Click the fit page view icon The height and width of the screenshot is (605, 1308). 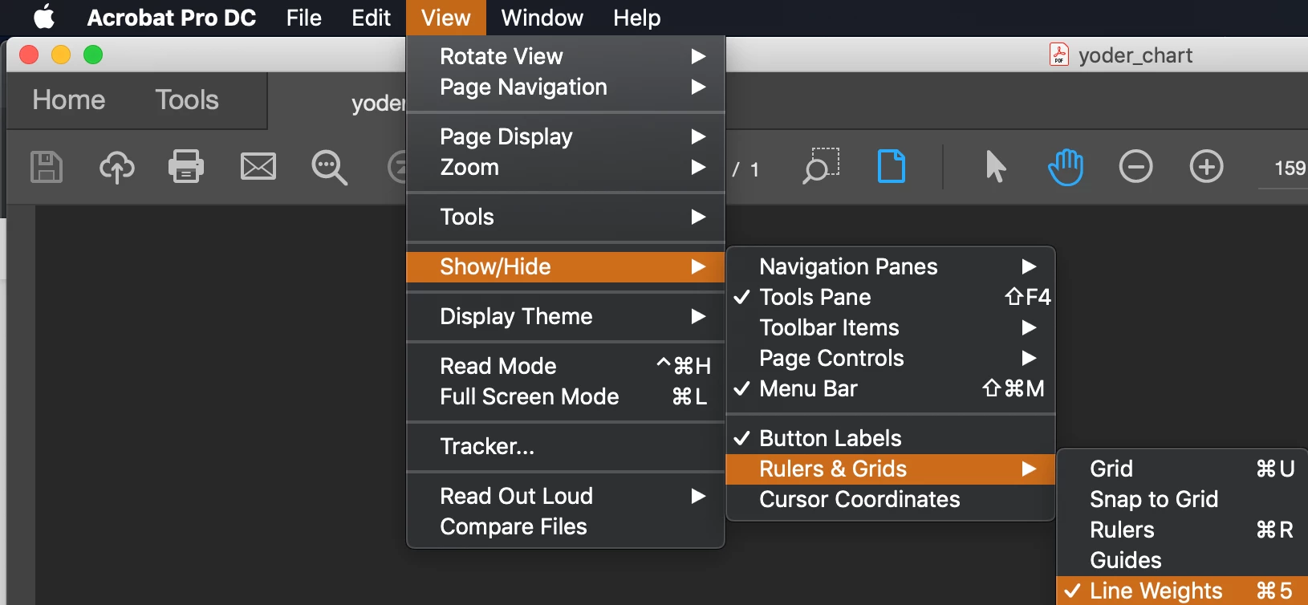pos(892,167)
